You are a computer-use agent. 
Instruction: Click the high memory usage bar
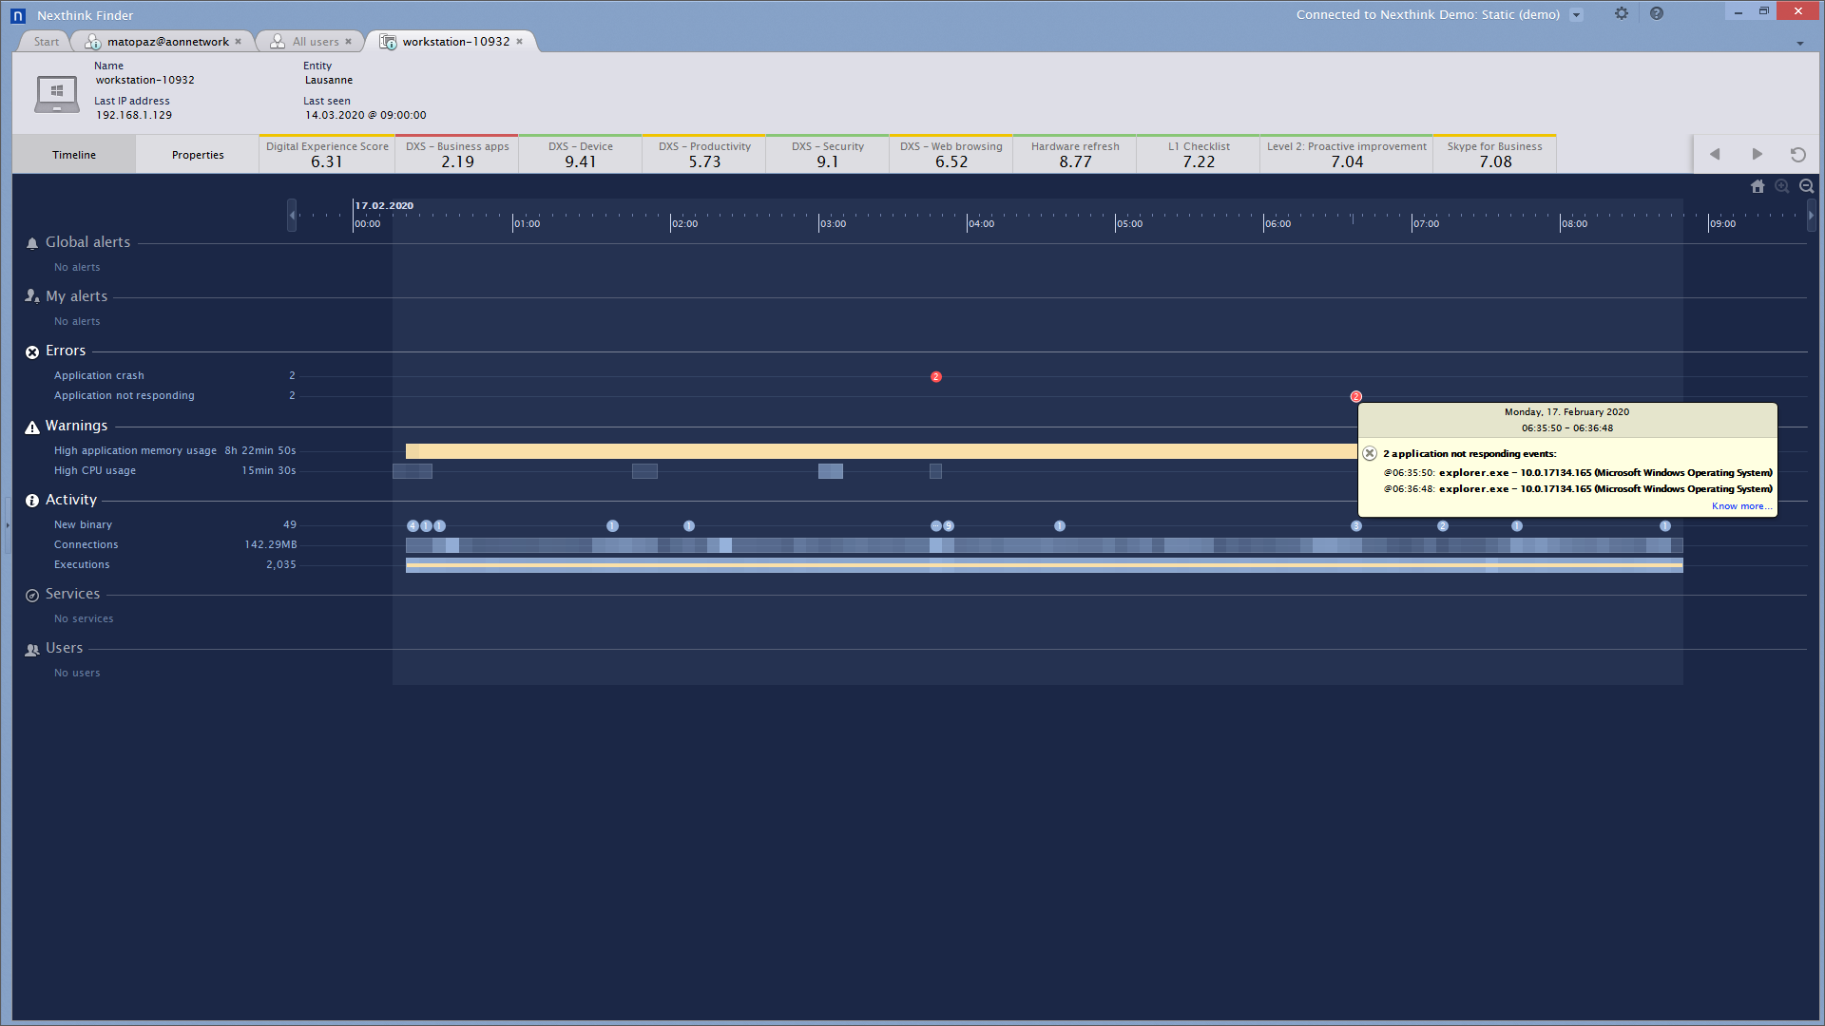855,451
